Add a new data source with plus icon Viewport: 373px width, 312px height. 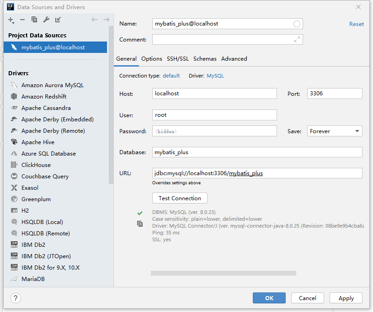click(x=11, y=20)
